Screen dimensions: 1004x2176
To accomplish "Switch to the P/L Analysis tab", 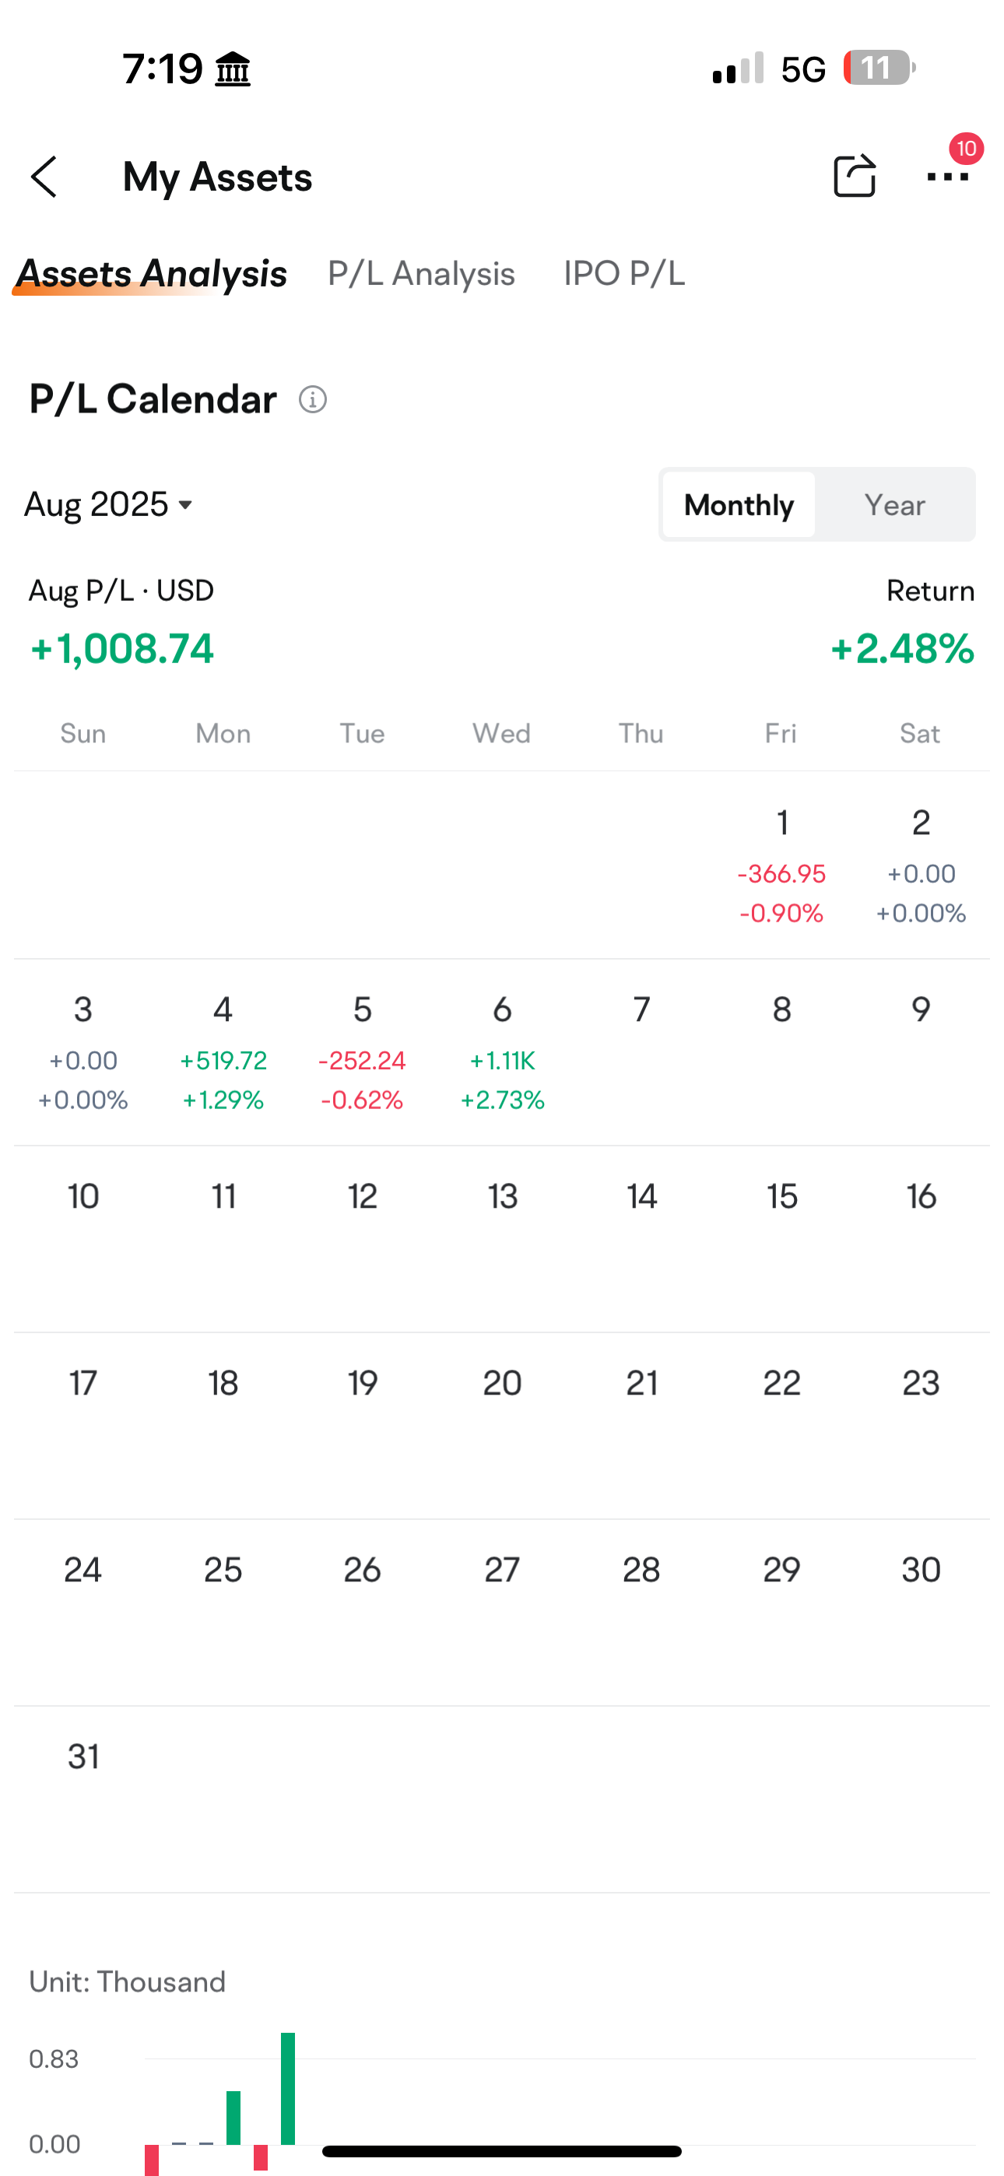I will [421, 274].
